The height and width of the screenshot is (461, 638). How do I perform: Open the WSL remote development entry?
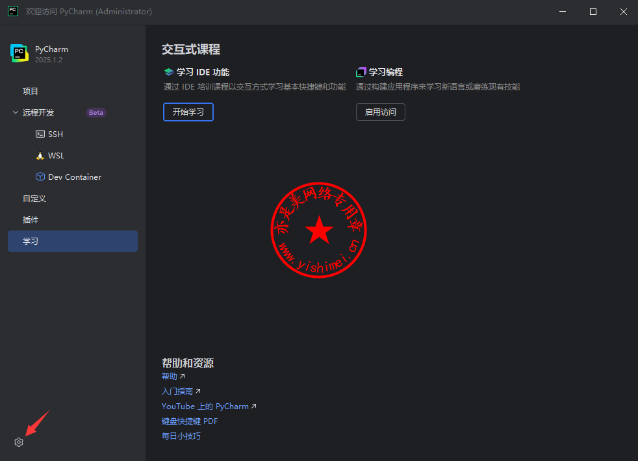pos(56,156)
